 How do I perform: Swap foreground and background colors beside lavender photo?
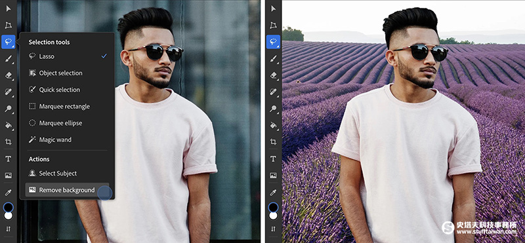point(273,229)
